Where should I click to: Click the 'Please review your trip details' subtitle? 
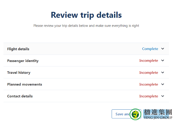tap(86, 26)
